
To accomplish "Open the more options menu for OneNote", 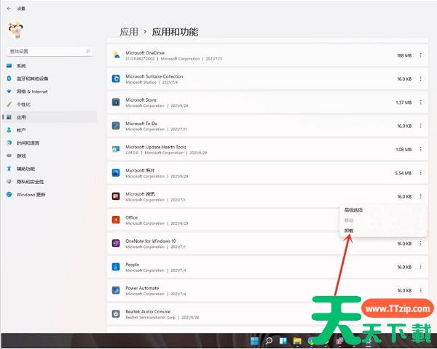I will coord(420,244).
